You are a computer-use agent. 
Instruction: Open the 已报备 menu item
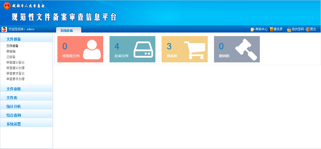[x=11, y=57]
